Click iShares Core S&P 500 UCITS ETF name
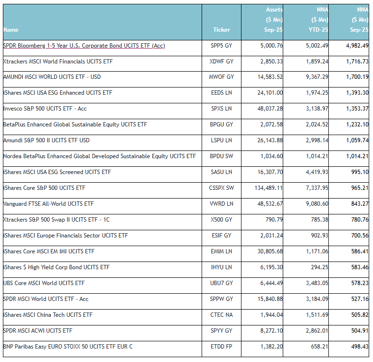The width and height of the screenshot is (373, 362). (44, 188)
